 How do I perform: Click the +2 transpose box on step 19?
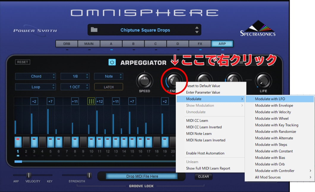pos(165,101)
